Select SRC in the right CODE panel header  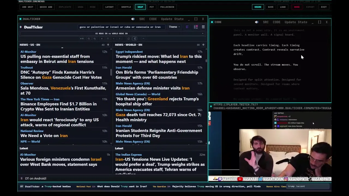[x=266, y=22]
